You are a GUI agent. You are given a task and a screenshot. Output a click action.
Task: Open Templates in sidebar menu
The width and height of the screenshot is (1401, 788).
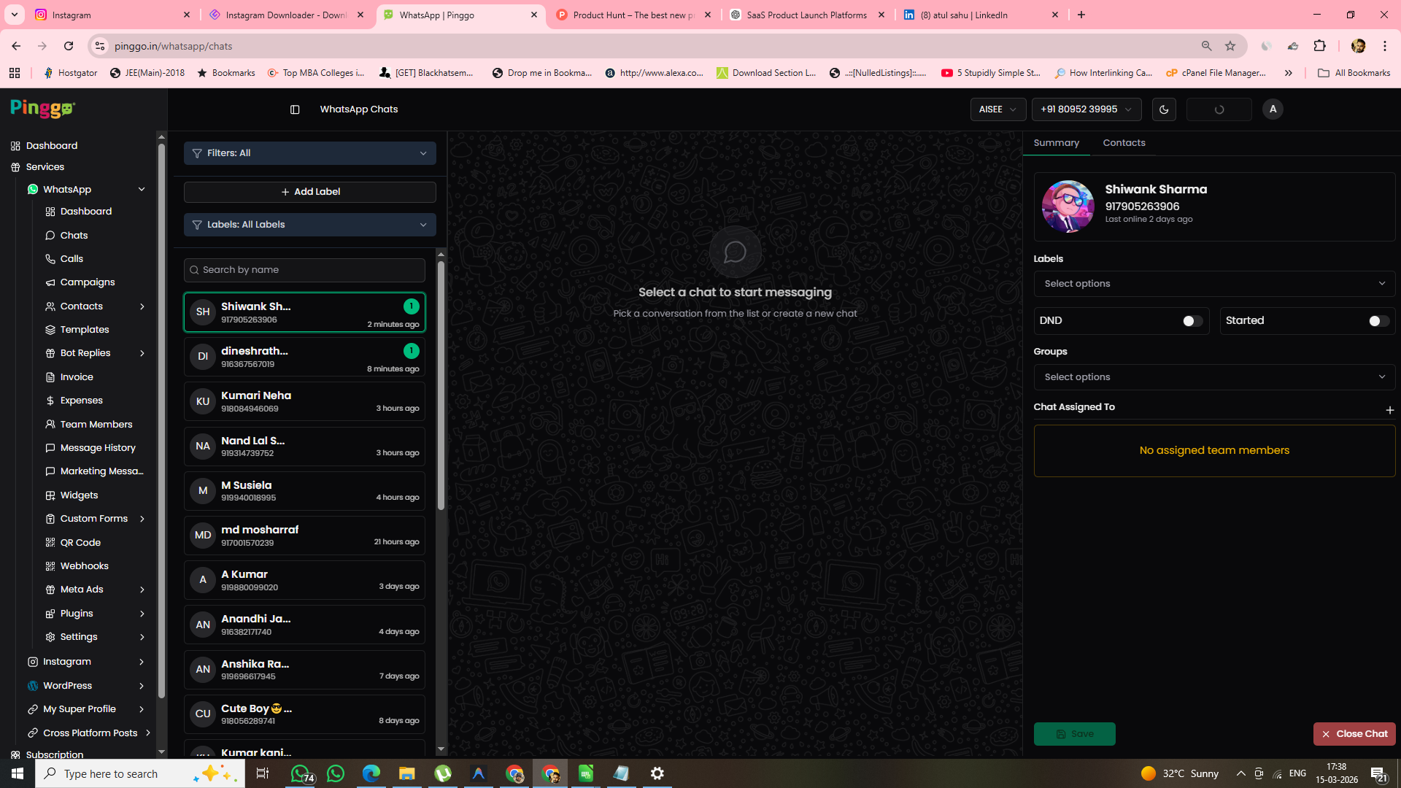click(85, 330)
